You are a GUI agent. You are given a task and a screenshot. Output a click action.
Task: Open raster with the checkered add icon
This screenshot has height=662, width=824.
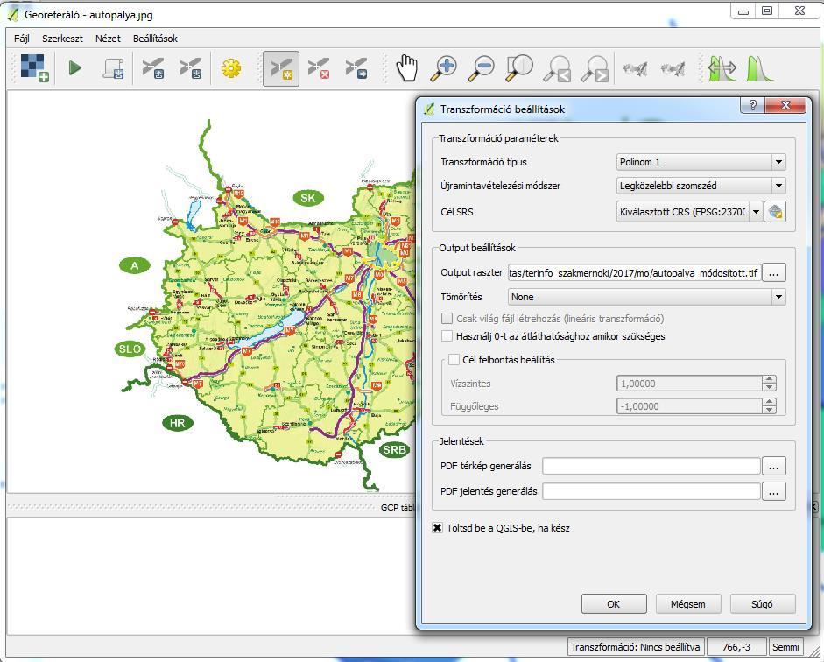click(34, 68)
